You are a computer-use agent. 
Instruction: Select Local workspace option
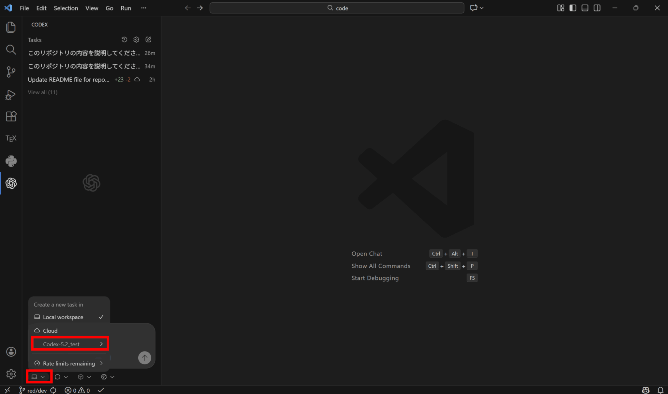pyautogui.click(x=63, y=317)
